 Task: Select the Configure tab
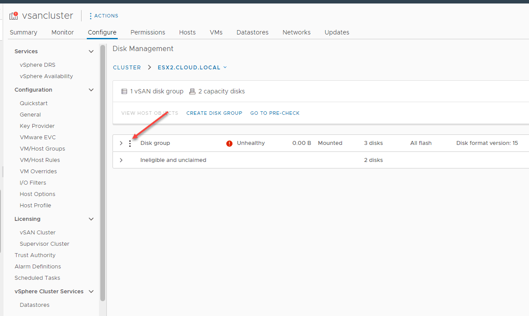pos(102,32)
